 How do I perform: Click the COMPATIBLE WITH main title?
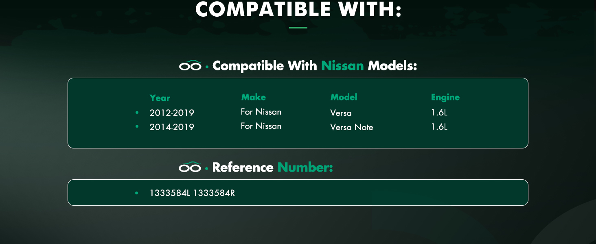coord(298,10)
